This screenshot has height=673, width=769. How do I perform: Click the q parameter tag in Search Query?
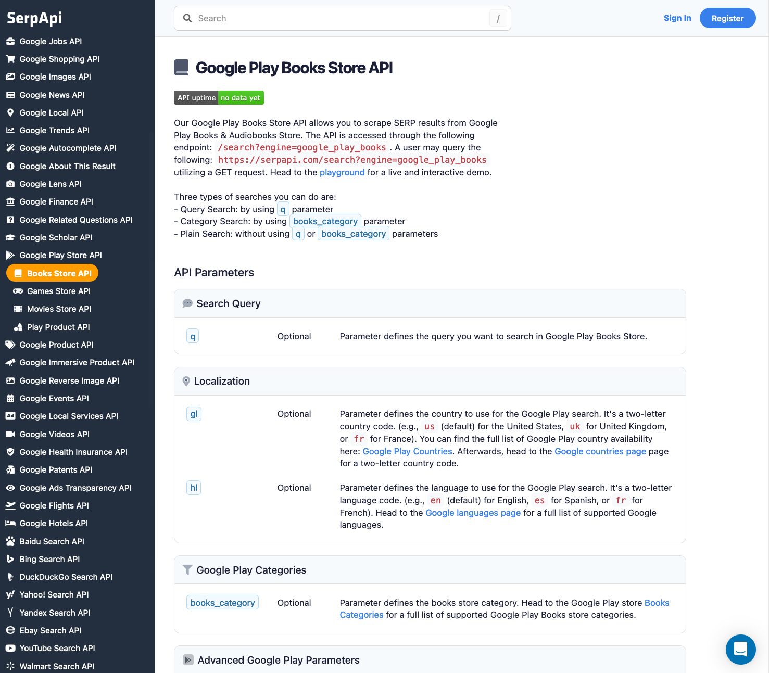tap(193, 336)
